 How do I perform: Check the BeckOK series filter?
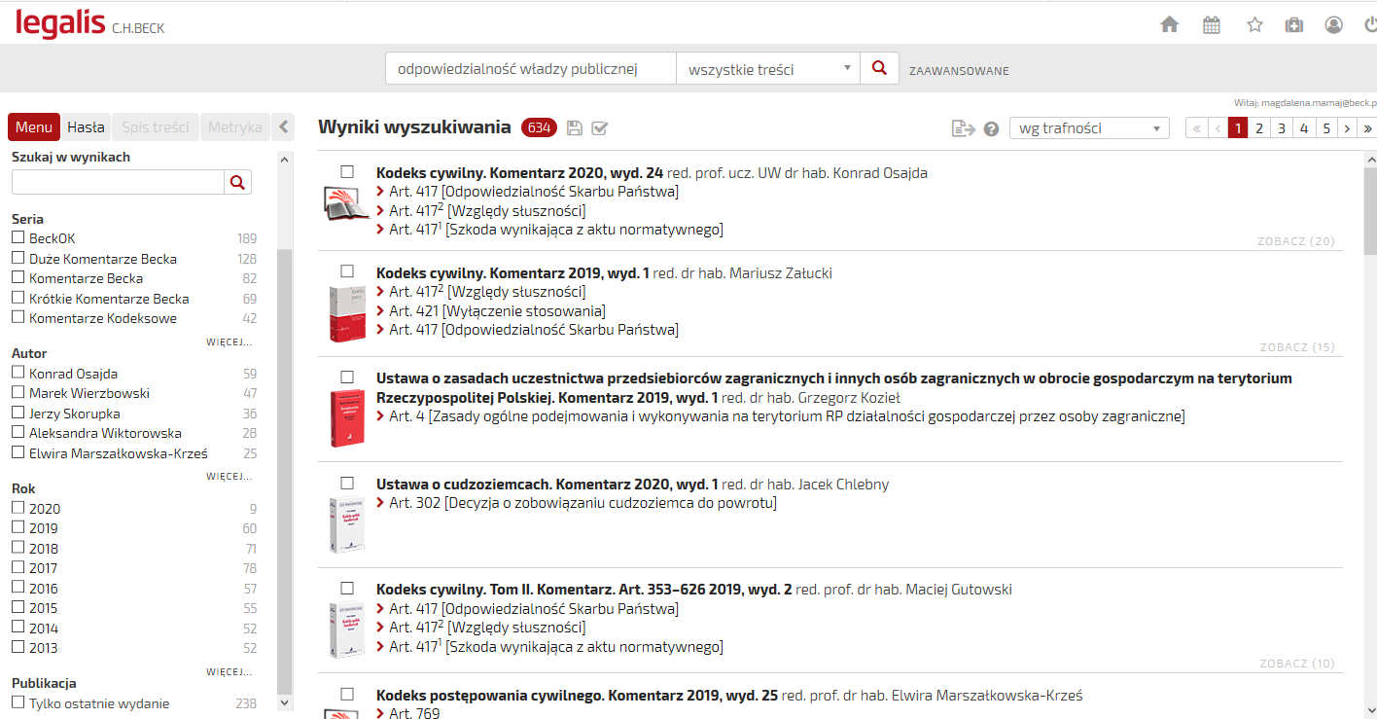18,237
